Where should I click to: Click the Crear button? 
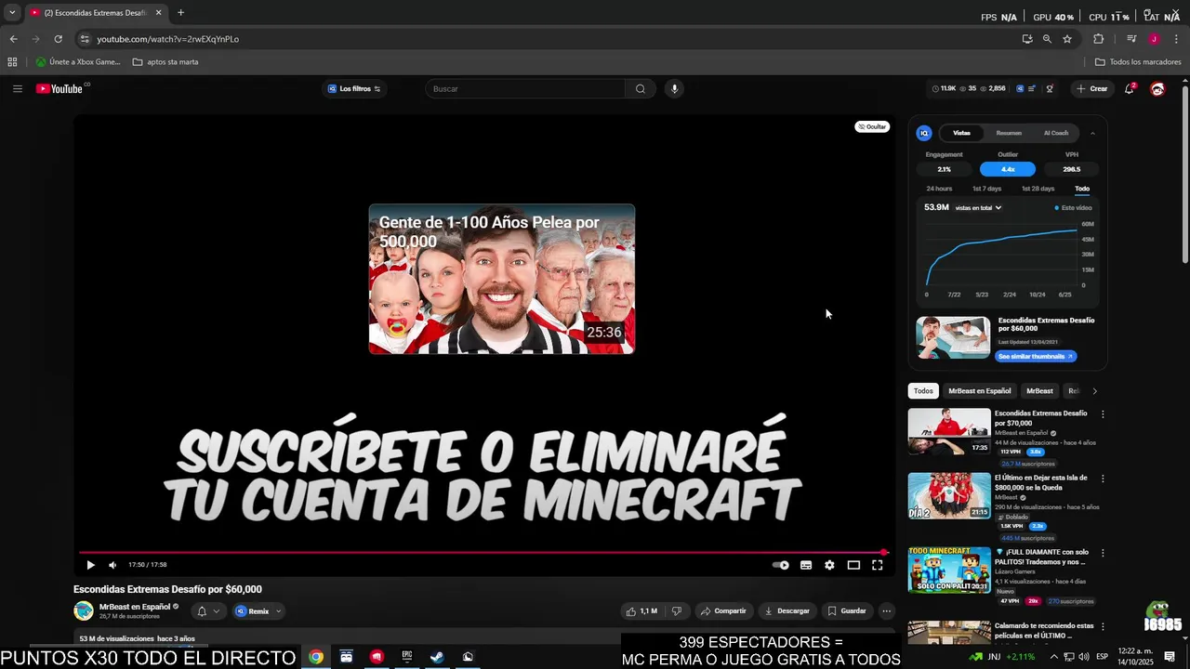(x=1092, y=89)
